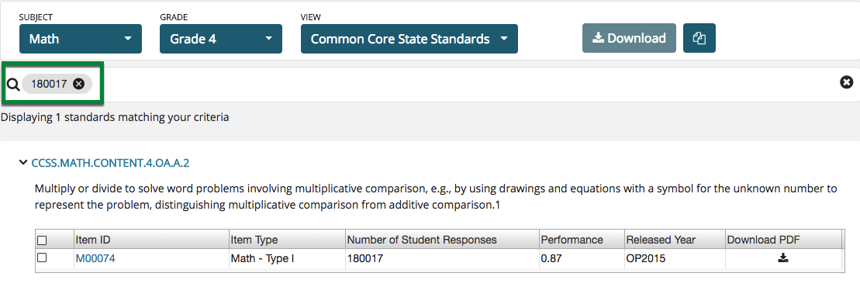Clear all search filters with the circled X
Image resolution: width=860 pixels, height=287 pixels.
pos(846,82)
